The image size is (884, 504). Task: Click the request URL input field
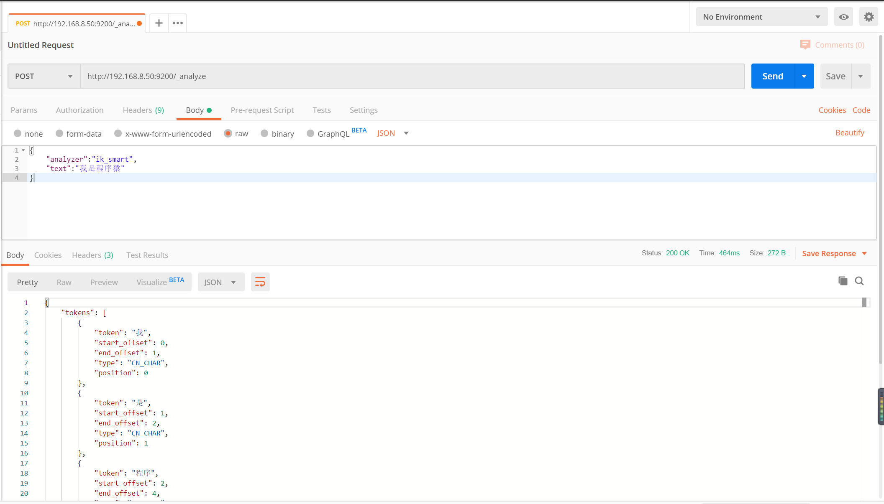[x=412, y=76]
